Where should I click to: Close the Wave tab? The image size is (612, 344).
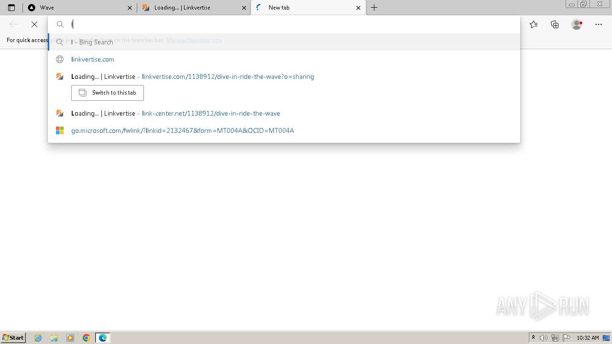(x=130, y=8)
